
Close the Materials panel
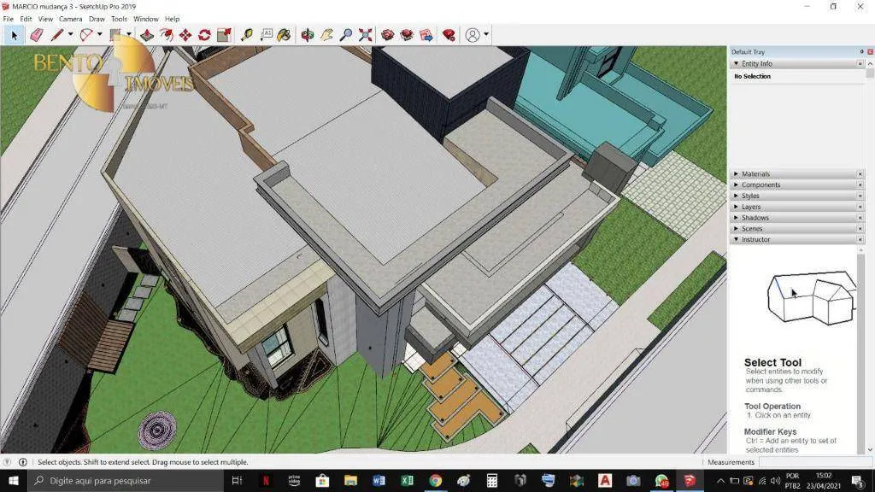point(860,174)
